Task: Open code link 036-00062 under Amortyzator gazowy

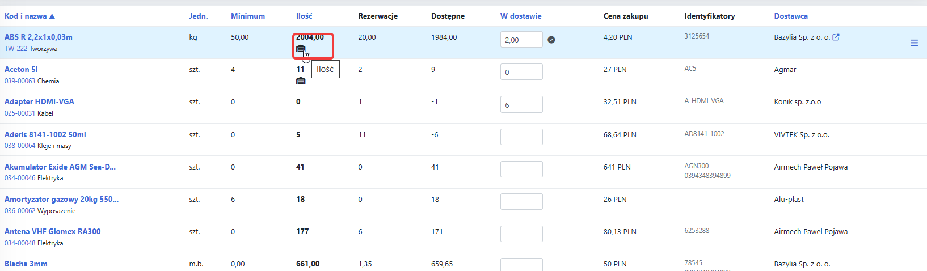Action: click(20, 211)
